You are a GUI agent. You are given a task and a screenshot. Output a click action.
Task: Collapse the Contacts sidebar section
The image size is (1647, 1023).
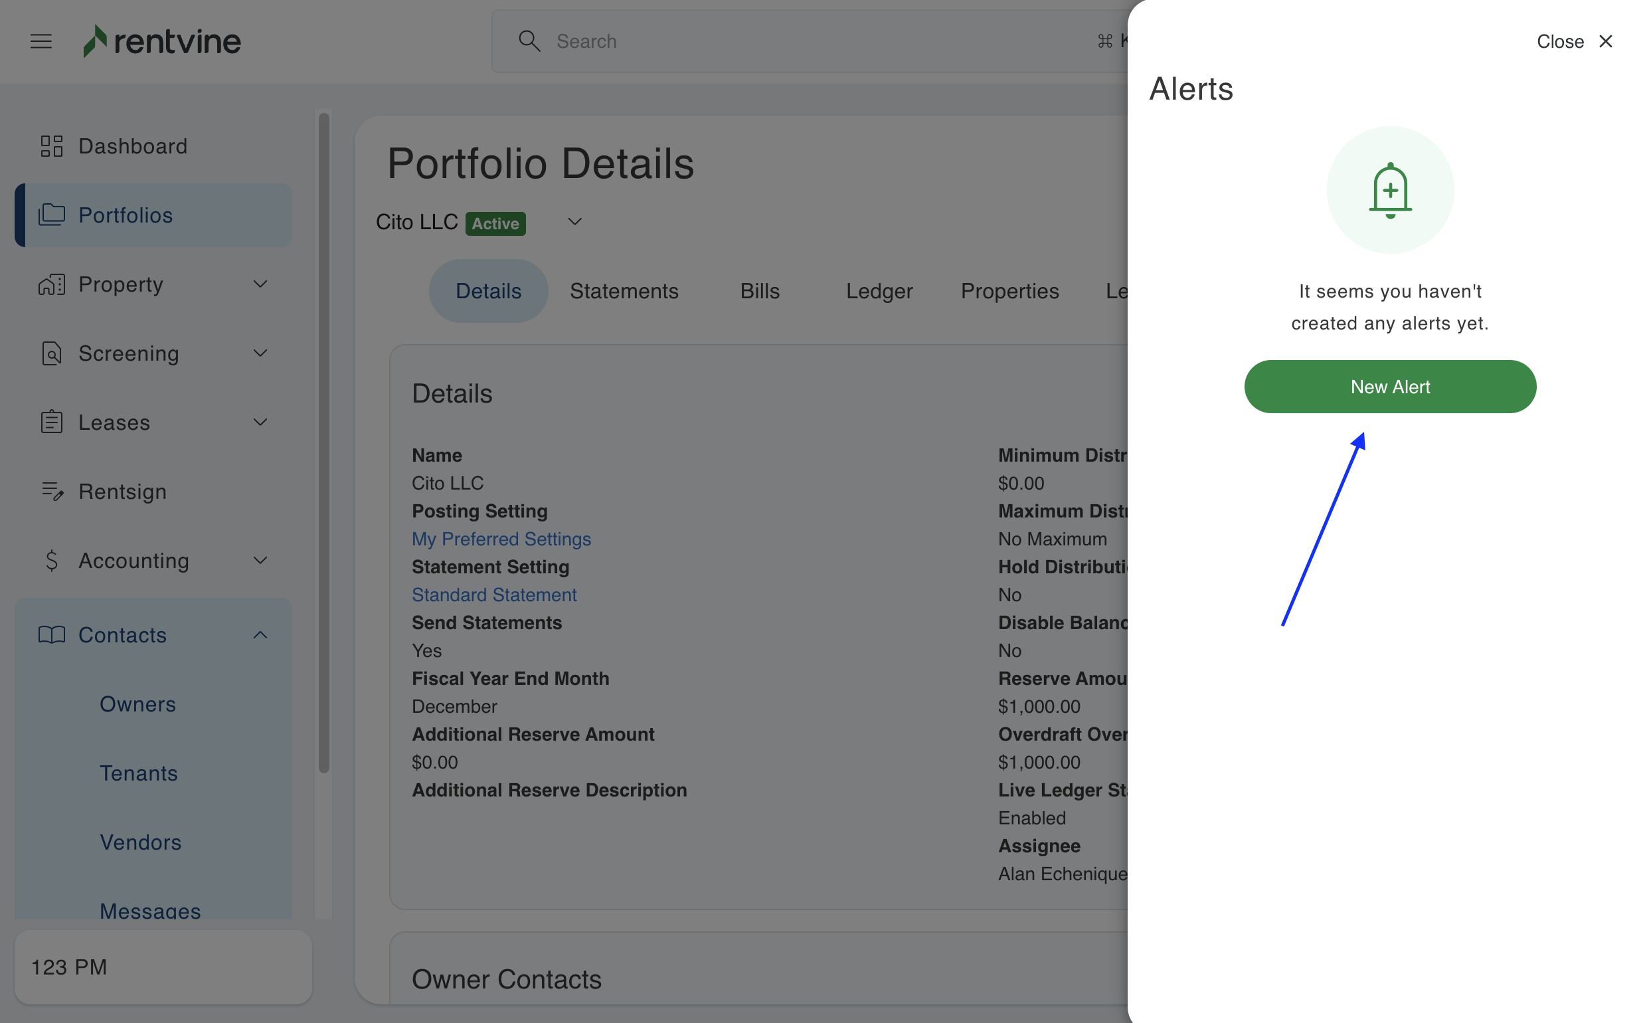[260, 634]
